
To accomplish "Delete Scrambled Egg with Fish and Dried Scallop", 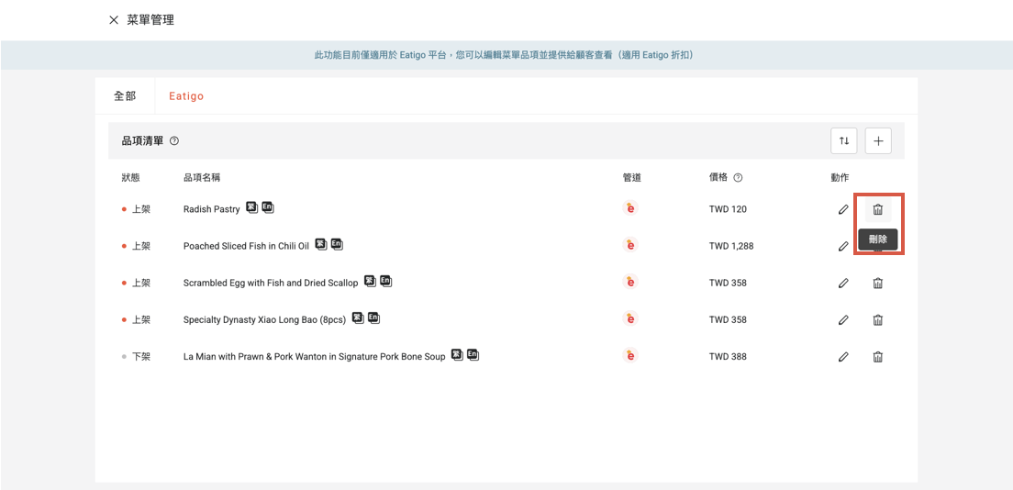I will [877, 283].
